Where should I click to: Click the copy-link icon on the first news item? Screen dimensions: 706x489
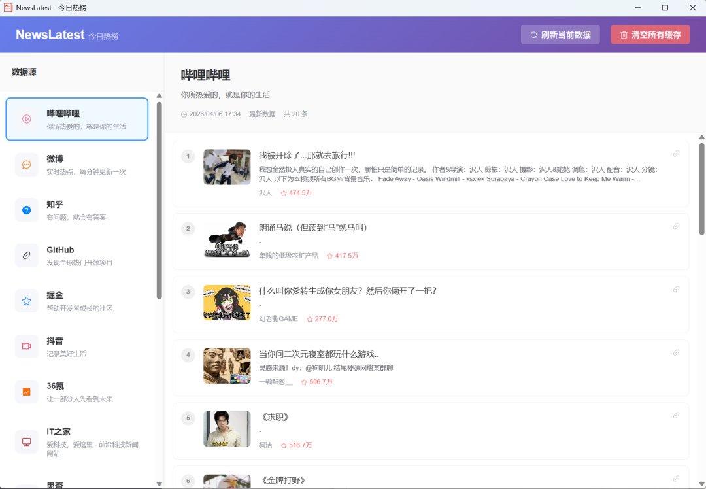(676, 154)
